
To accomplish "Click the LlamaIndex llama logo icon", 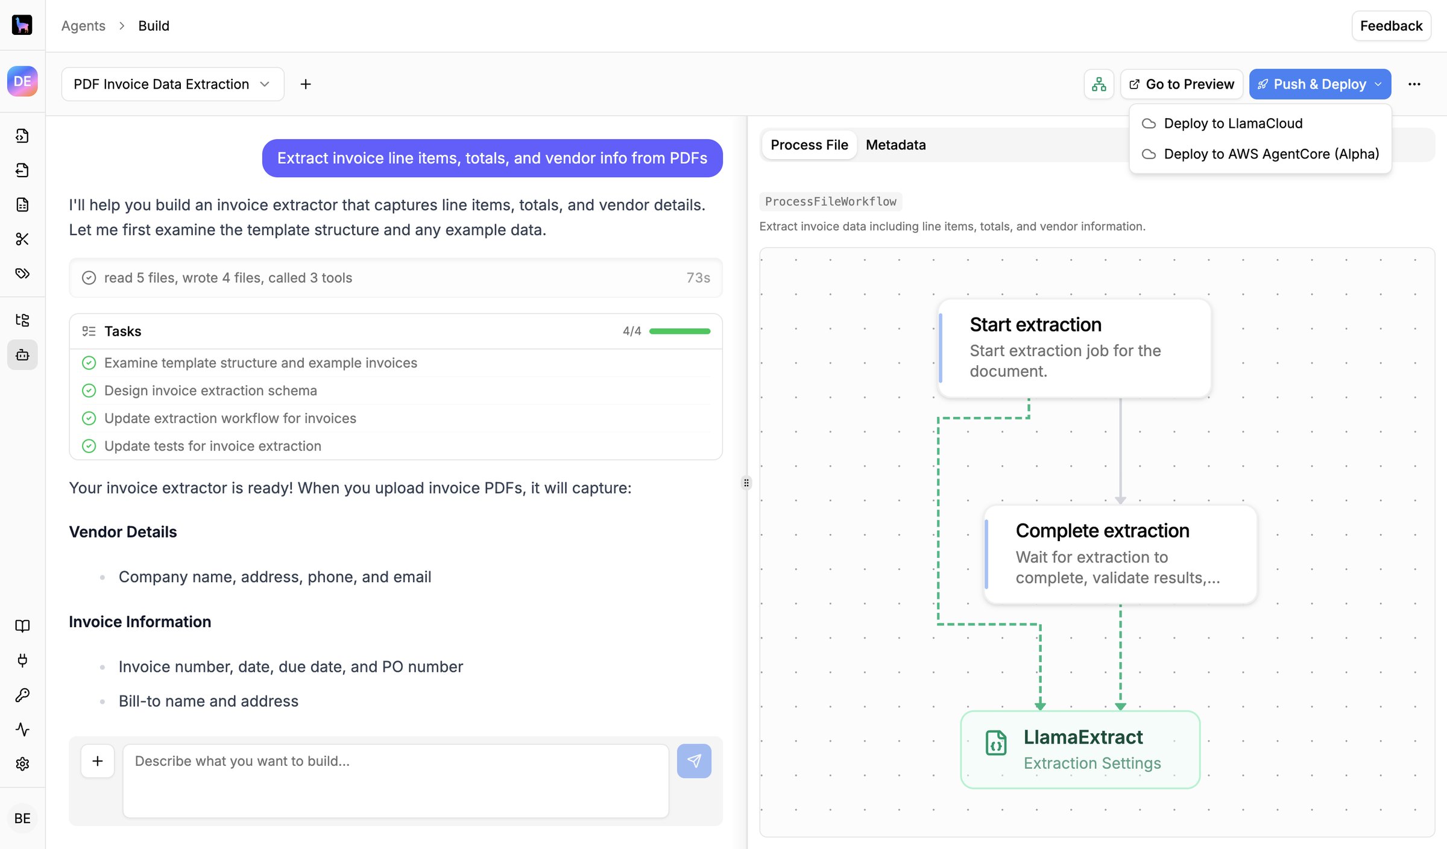I will click(22, 25).
